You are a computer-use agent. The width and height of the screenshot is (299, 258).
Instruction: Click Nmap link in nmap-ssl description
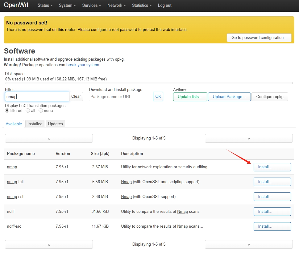[x=126, y=197]
